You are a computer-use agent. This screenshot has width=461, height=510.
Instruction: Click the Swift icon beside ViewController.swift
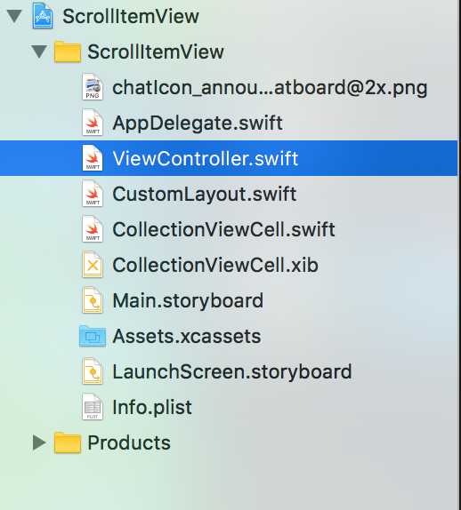point(93,158)
